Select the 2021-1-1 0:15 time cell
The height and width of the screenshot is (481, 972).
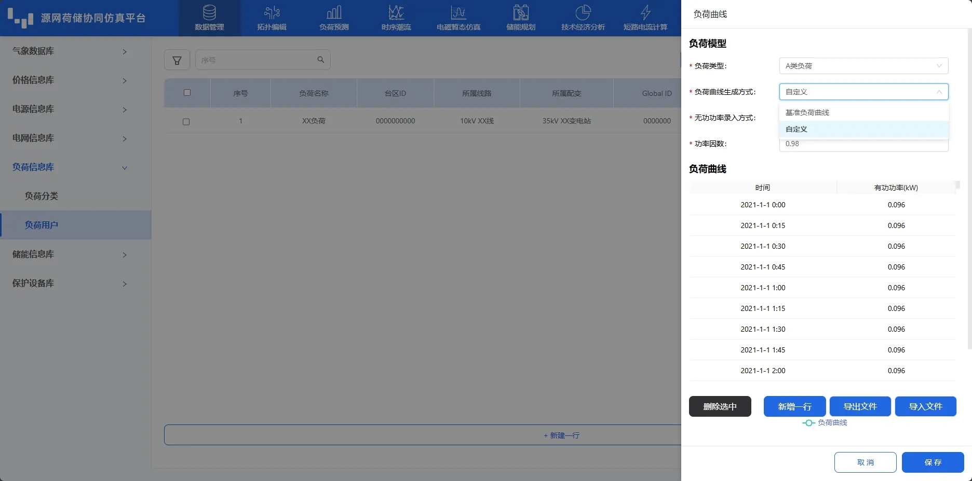coord(763,225)
